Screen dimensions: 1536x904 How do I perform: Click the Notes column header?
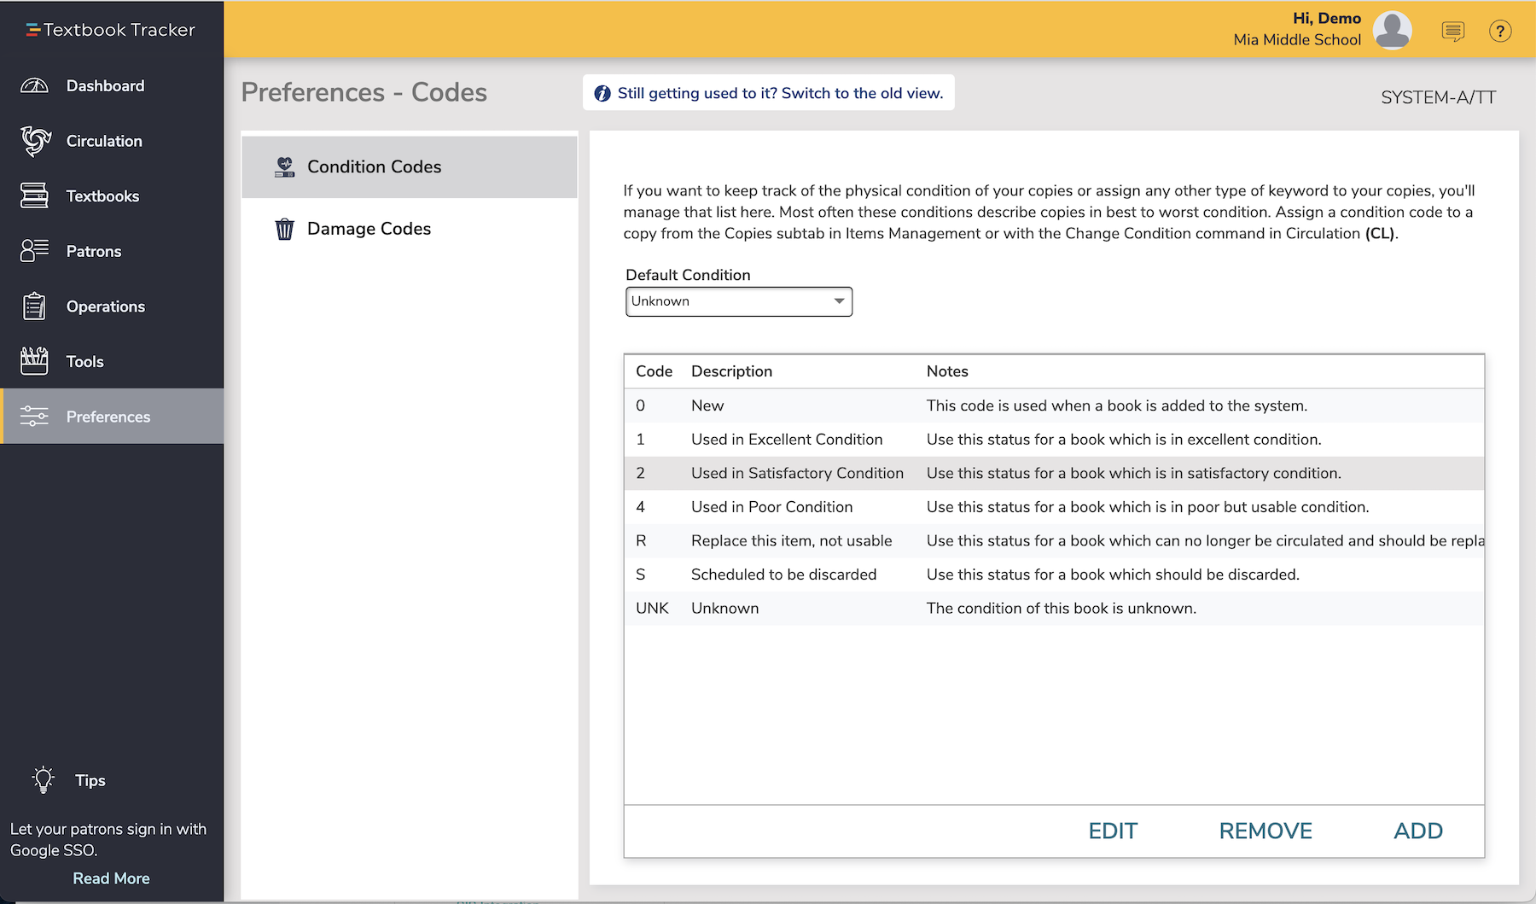(947, 371)
